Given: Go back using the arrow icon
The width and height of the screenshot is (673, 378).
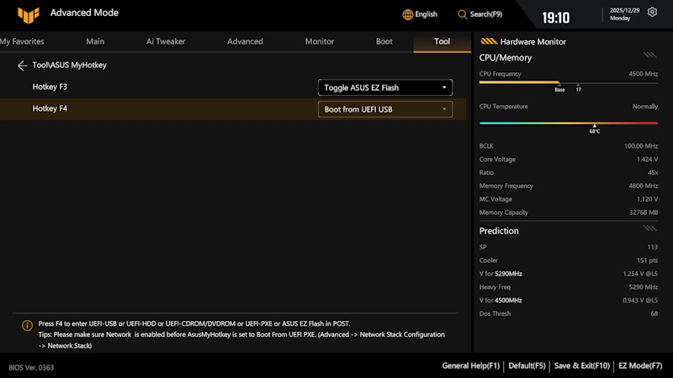Looking at the screenshot, I should click(23, 66).
